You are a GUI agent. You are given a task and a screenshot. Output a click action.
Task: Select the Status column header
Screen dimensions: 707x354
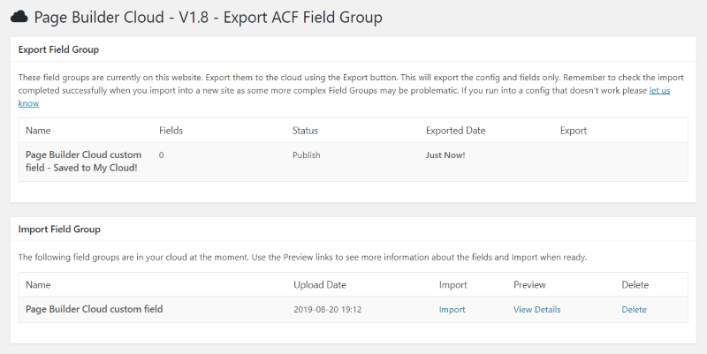click(305, 131)
